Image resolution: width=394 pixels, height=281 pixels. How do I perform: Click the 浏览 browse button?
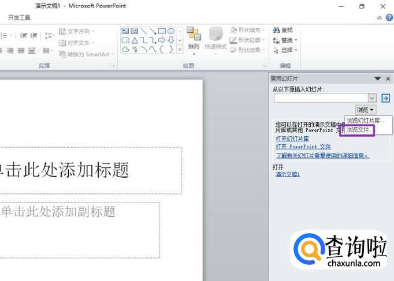(x=365, y=110)
